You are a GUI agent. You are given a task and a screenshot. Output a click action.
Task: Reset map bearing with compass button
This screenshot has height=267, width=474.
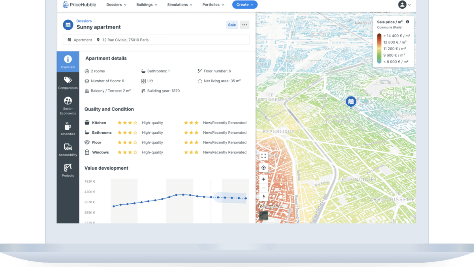tap(263, 197)
